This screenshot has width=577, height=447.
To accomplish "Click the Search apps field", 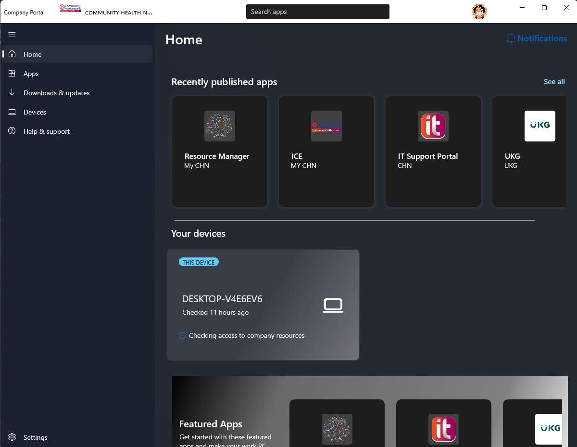I will click(x=318, y=12).
